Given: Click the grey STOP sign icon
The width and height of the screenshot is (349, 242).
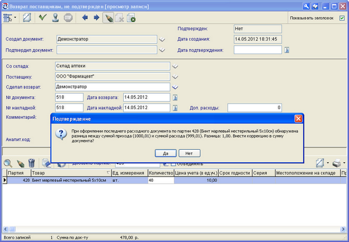Looking at the screenshot, I should click(x=68, y=18).
